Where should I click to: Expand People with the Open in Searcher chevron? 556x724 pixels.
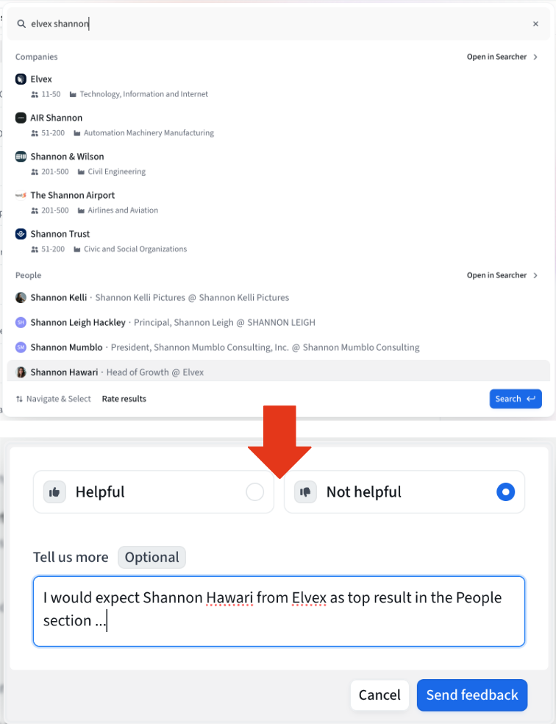click(x=535, y=276)
